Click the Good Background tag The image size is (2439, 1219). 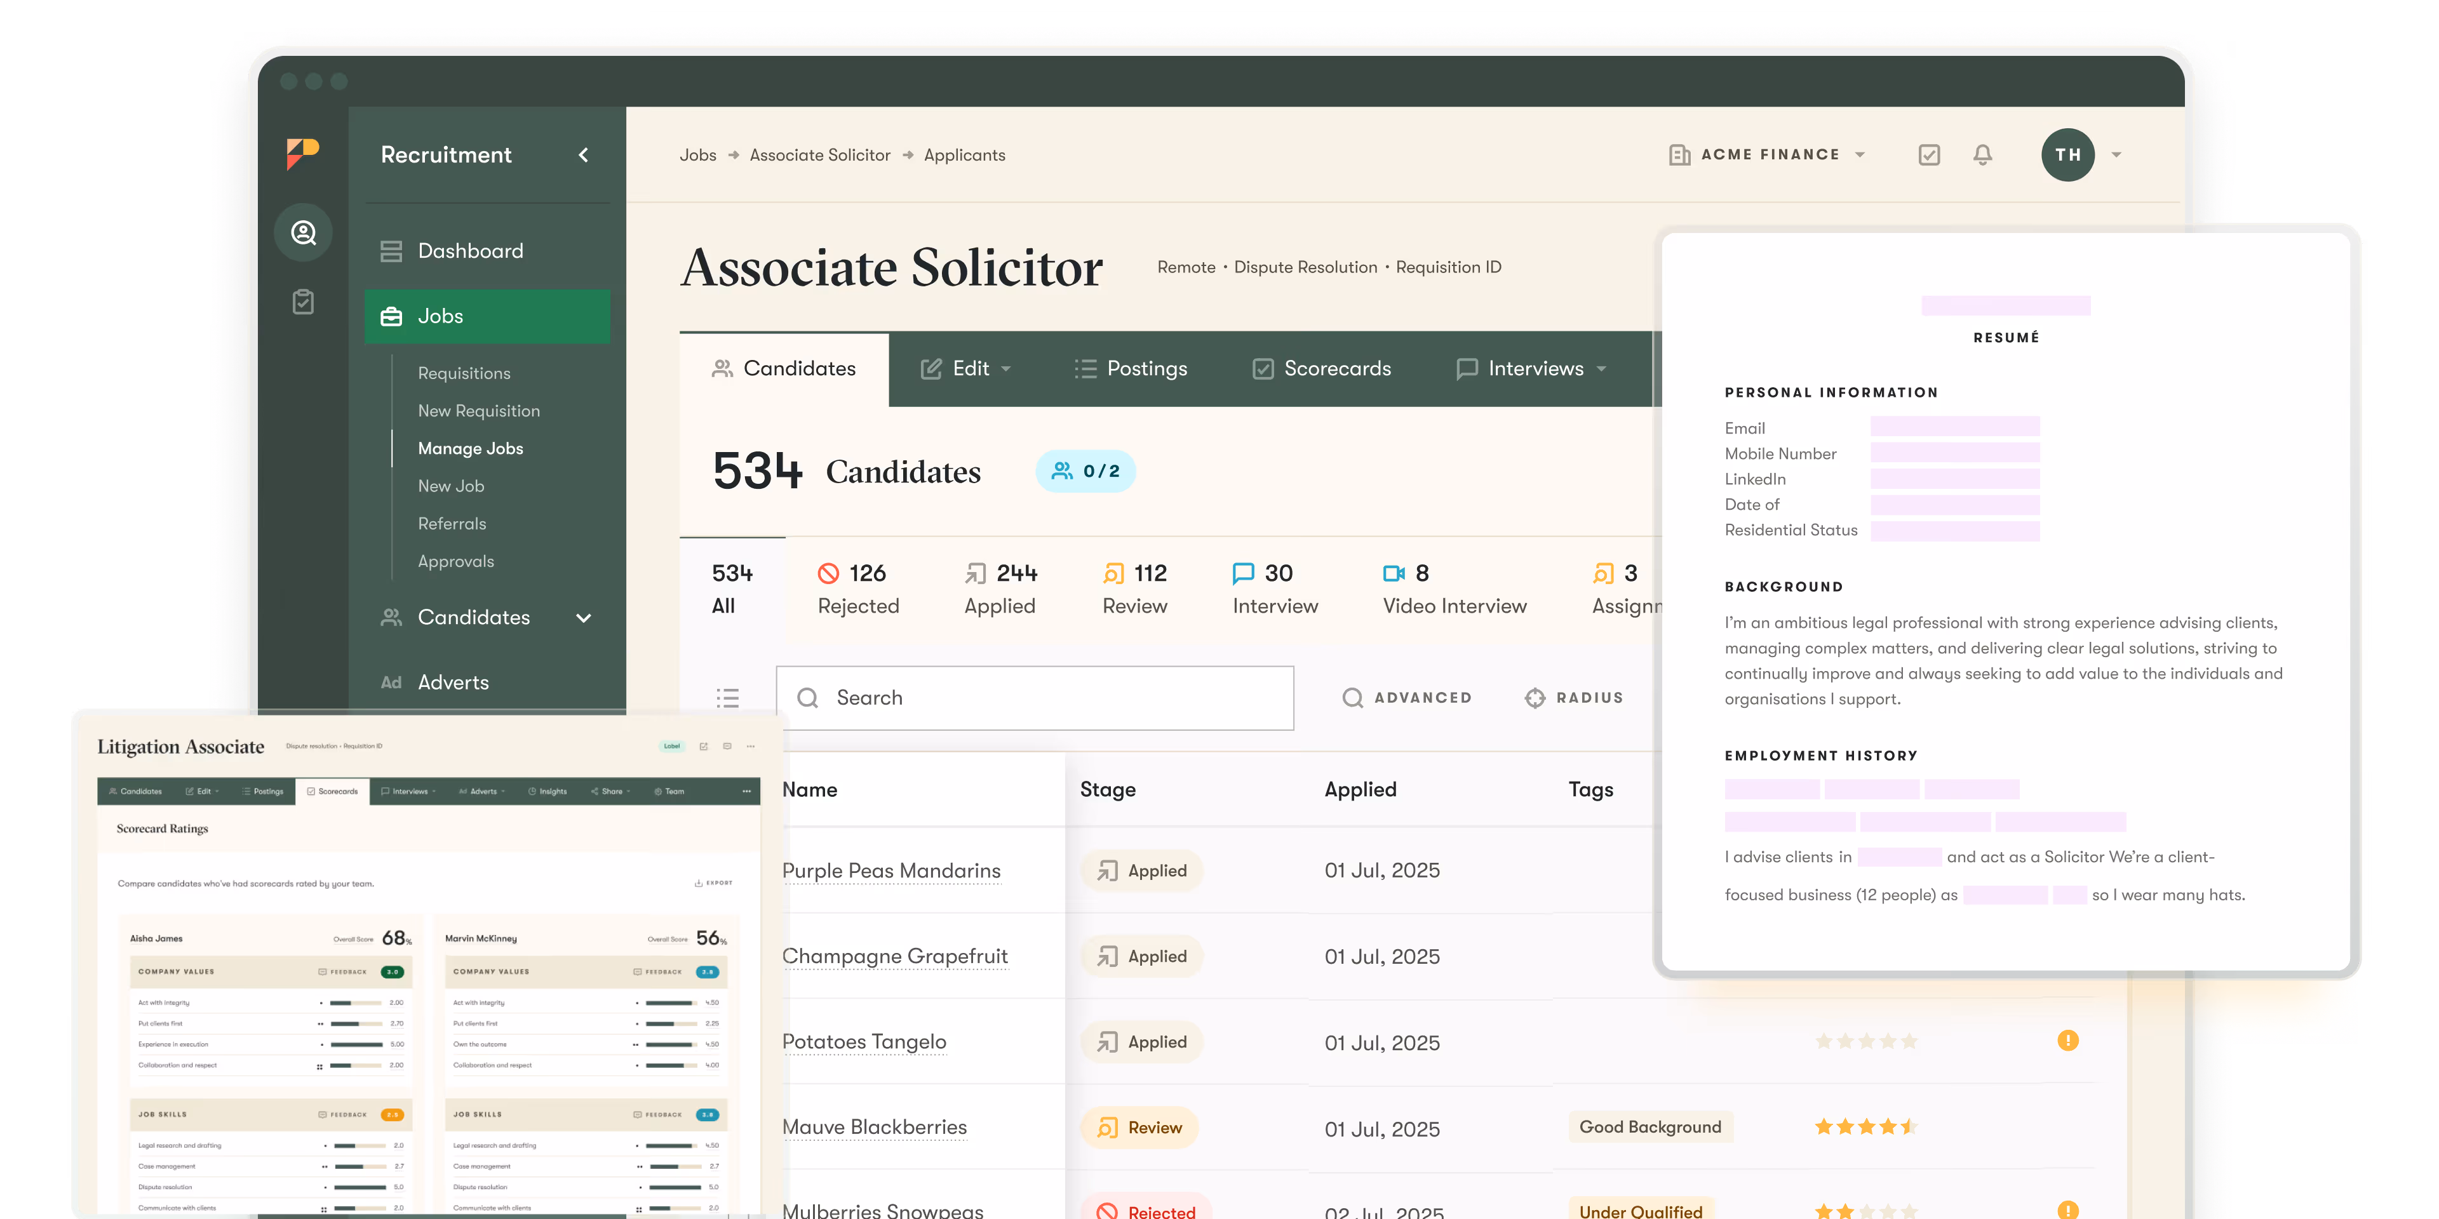[x=1650, y=1127]
